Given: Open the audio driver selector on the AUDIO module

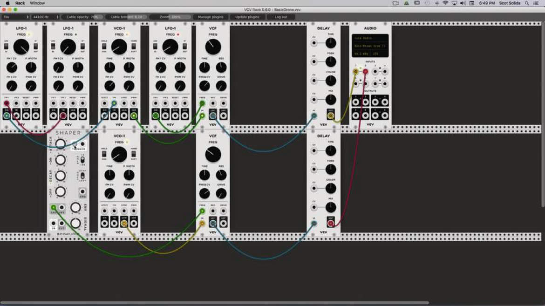Looking at the screenshot, I should click(370, 38).
